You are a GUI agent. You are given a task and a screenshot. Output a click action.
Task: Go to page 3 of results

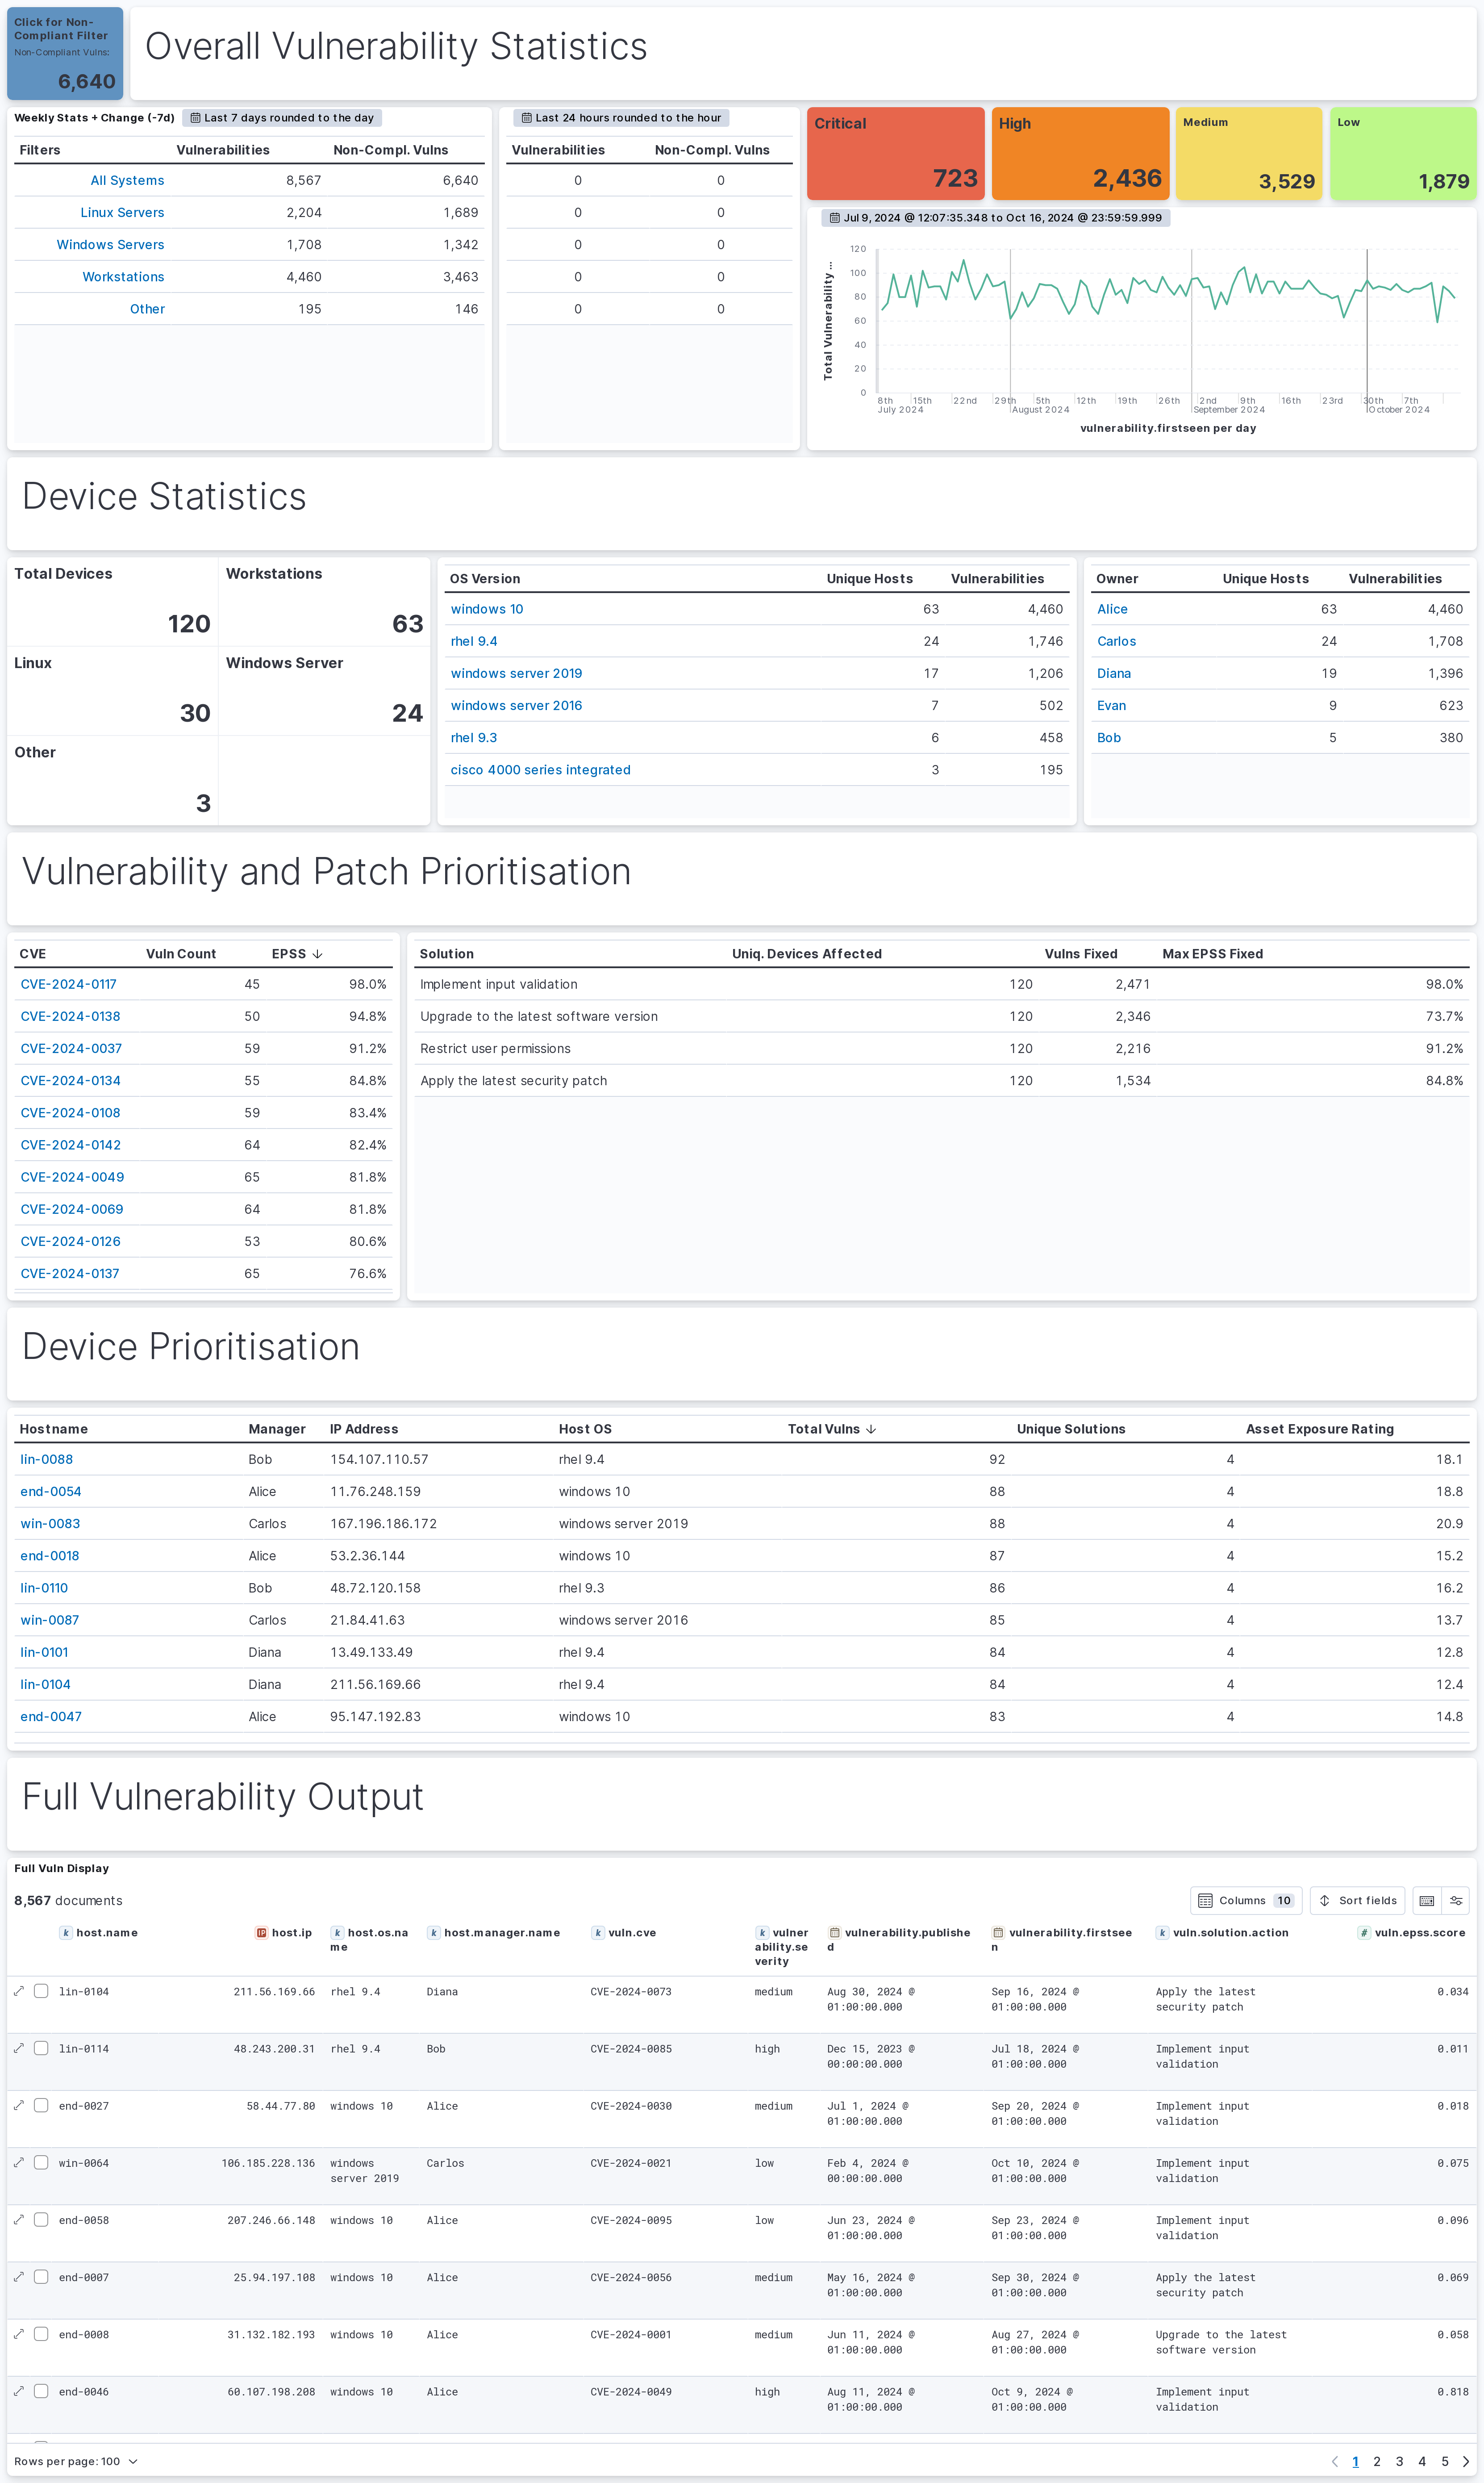coord(1399,2461)
